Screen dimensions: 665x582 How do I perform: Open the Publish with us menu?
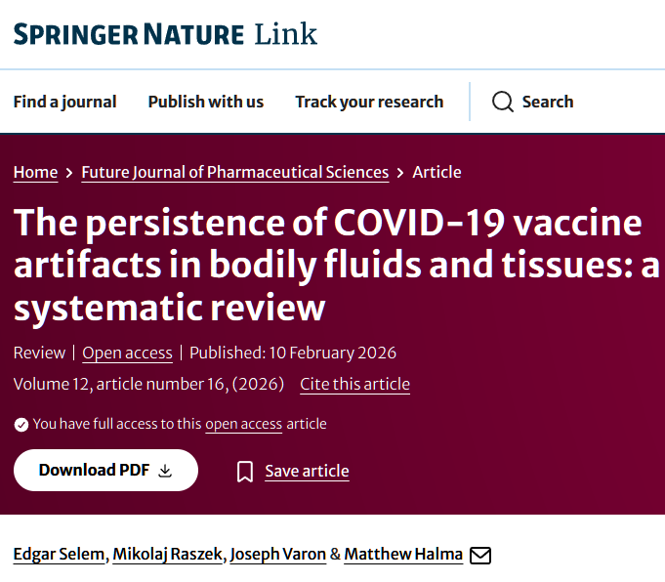pyautogui.click(x=206, y=102)
